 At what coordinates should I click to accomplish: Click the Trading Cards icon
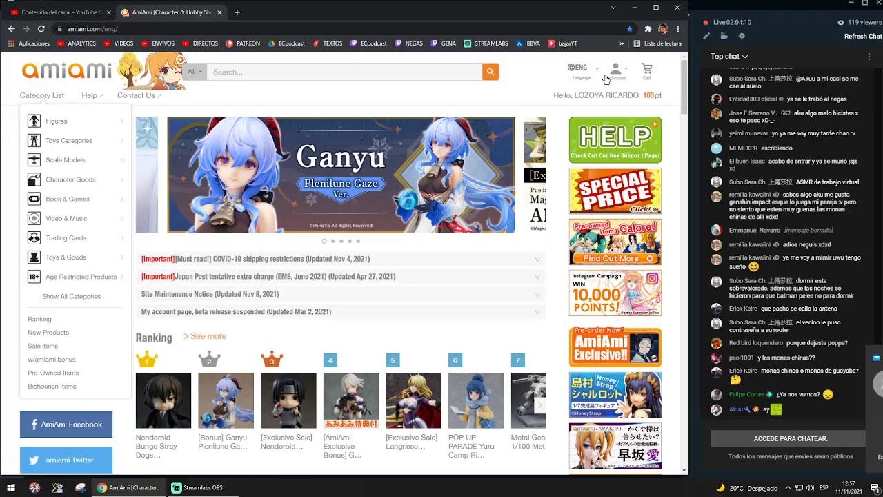tap(34, 237)
